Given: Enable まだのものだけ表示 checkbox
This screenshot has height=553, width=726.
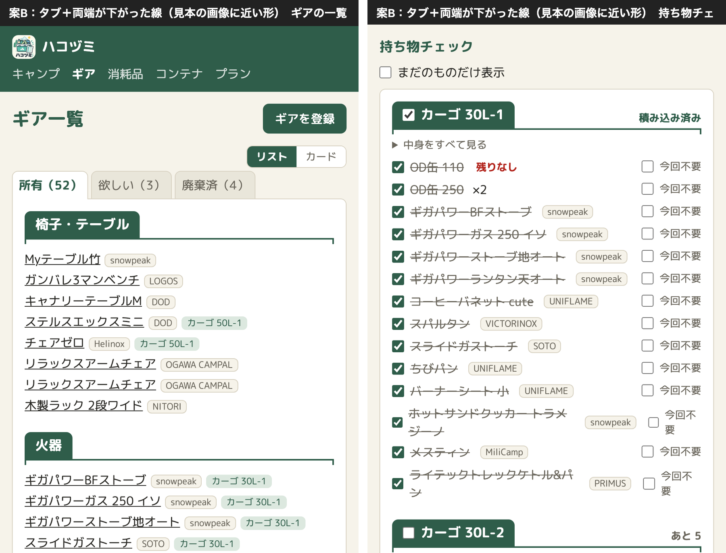Looking at the screenshot, I should tap(386, 73).
